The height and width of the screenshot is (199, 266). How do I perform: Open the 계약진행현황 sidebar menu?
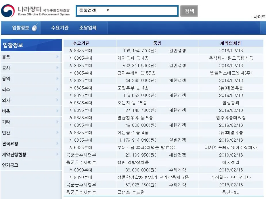coord(31,154)
